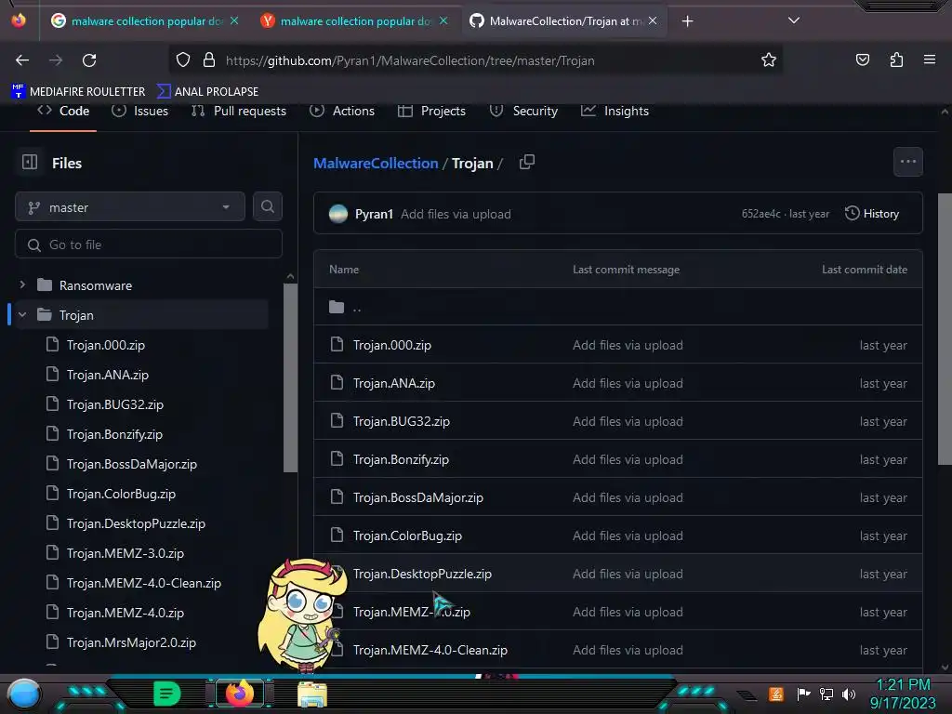Open the commit History button
The width and height of the screenshot is (952, 714).
coord(872,214)
